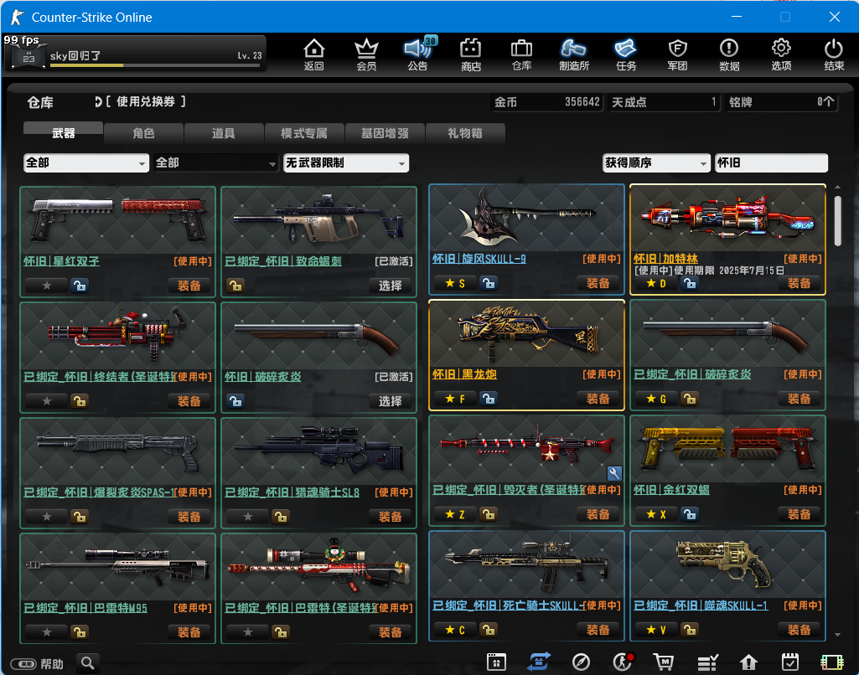Toggle the star X favorite on 怀旧|金红双蝎
This screenshot has height=675, width=859.
point(656,514)
